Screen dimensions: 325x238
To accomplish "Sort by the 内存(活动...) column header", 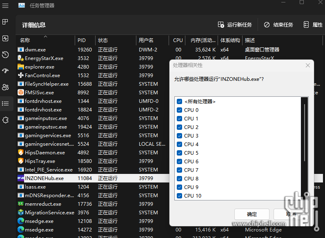I will pyautogui.click(x=201, y=40).
